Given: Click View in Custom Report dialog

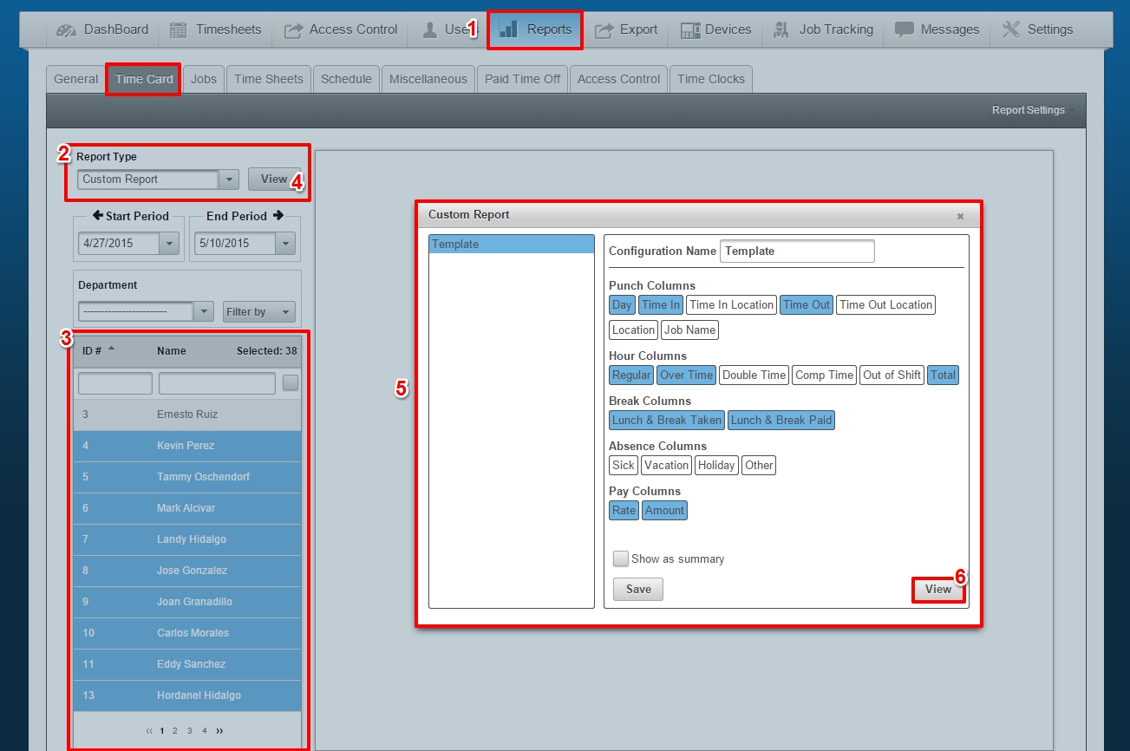Looking at the screenshot, I should pyautogui.click(x=938, y=589).
